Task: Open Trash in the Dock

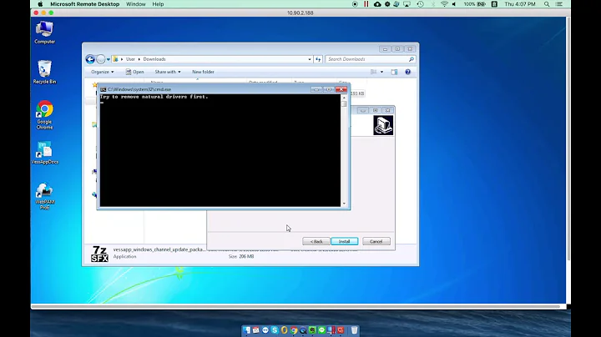Action: click(354, 330)
